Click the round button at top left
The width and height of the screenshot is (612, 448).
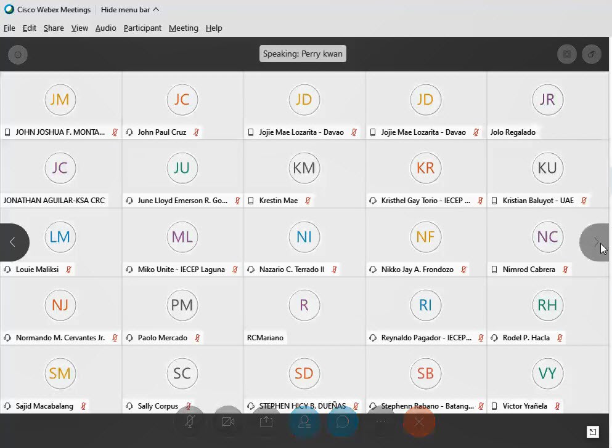(17, 55)
